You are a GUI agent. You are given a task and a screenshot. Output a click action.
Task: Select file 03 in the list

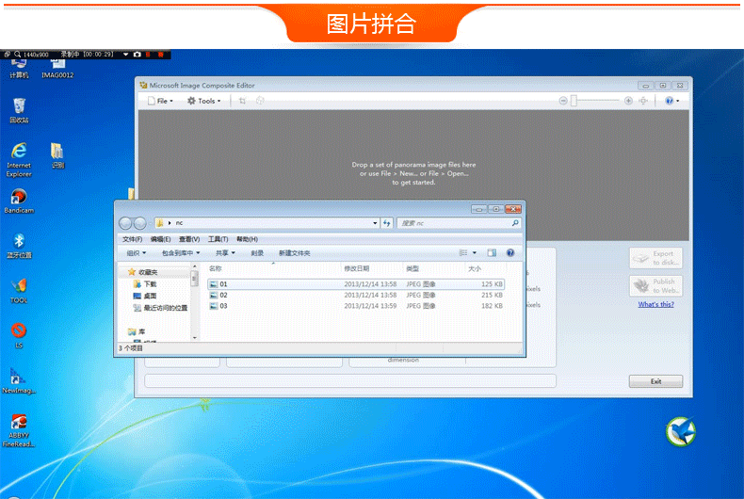[x=356, y=306]
